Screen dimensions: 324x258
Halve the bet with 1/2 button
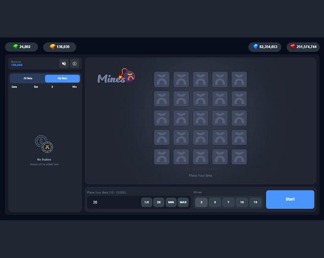point(146,202)
